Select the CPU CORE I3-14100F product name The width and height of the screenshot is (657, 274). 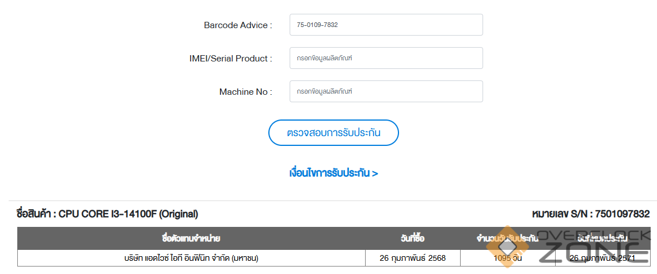point(128,214)
